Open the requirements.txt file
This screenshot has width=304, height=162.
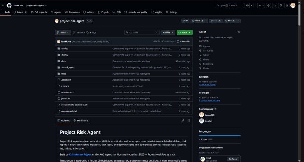click(69, 111)
